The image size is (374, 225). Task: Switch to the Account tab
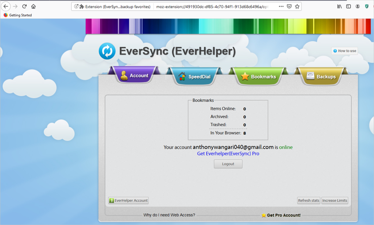point(134,75)
